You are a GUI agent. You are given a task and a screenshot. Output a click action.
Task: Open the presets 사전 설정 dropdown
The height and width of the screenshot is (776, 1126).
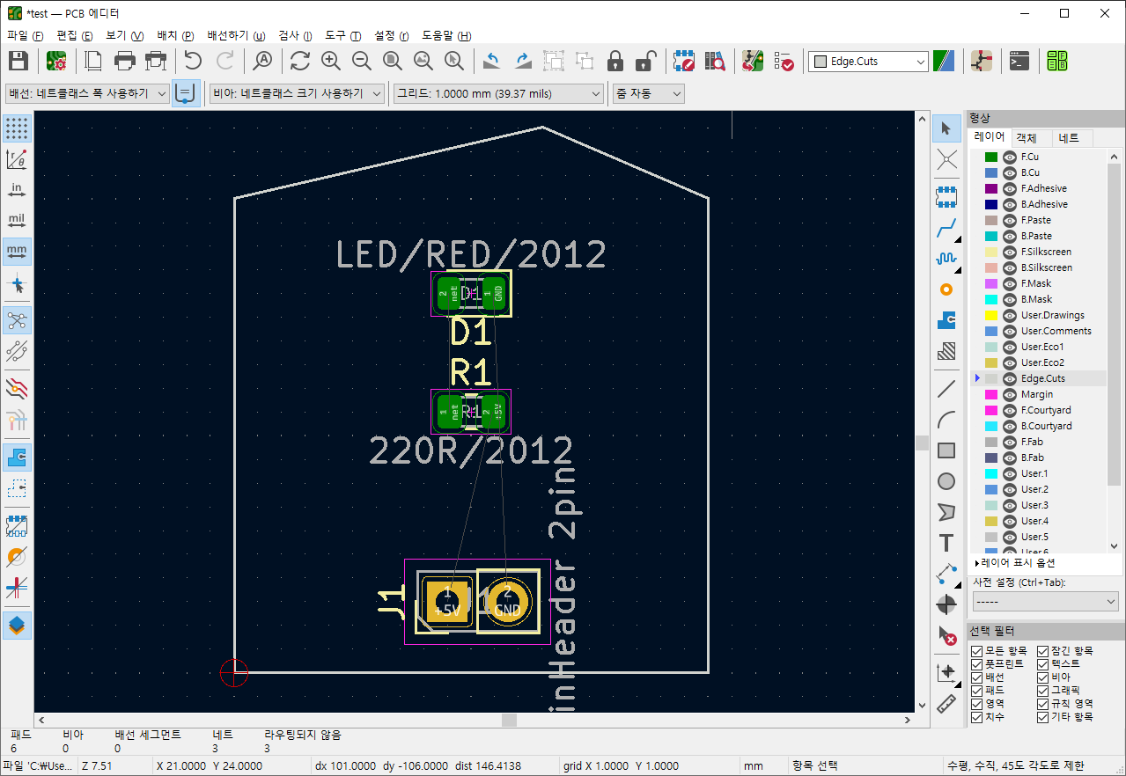pos(1045,601)
